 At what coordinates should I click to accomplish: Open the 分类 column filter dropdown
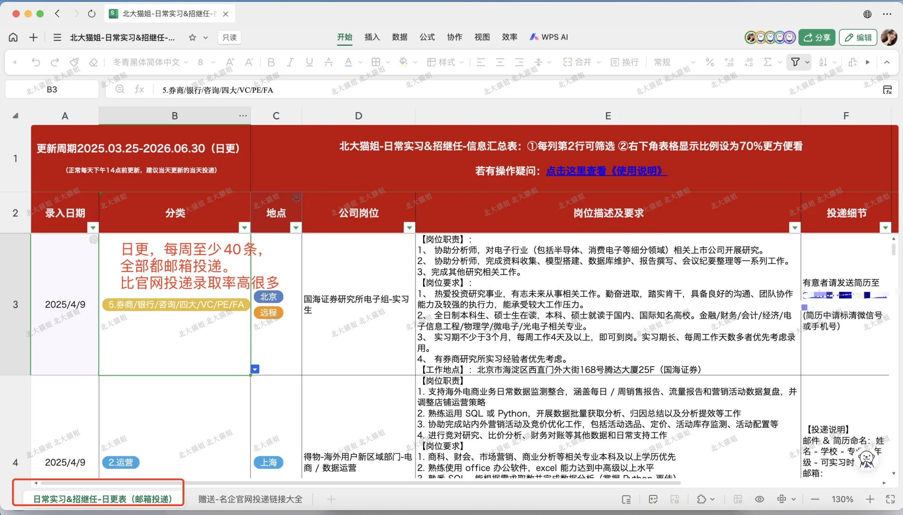coord(244,227)
